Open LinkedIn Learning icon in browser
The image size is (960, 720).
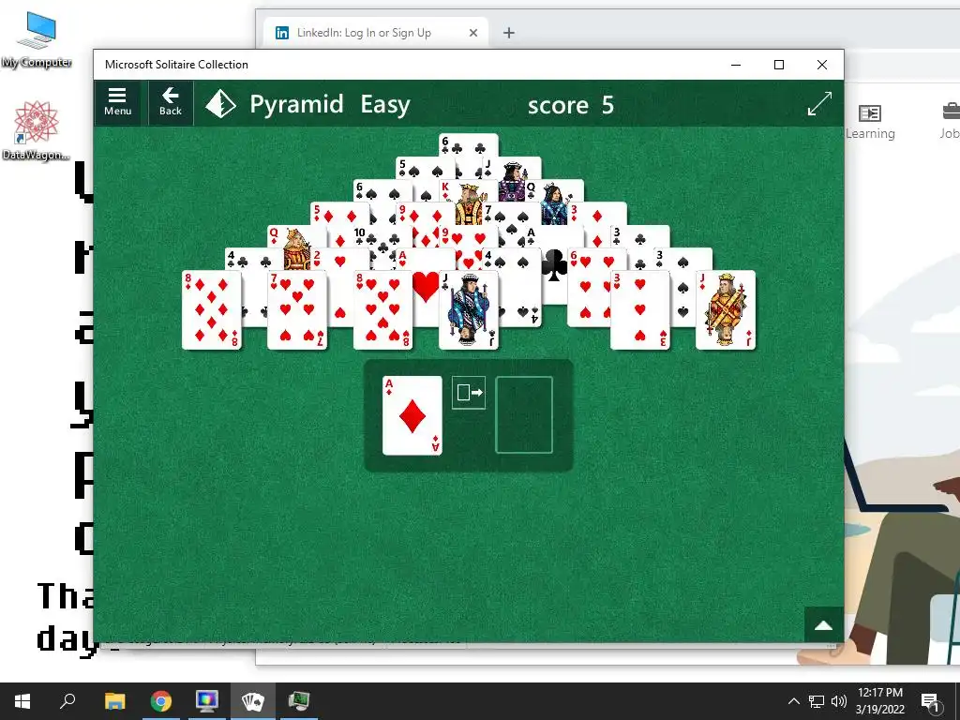point(869,121)
